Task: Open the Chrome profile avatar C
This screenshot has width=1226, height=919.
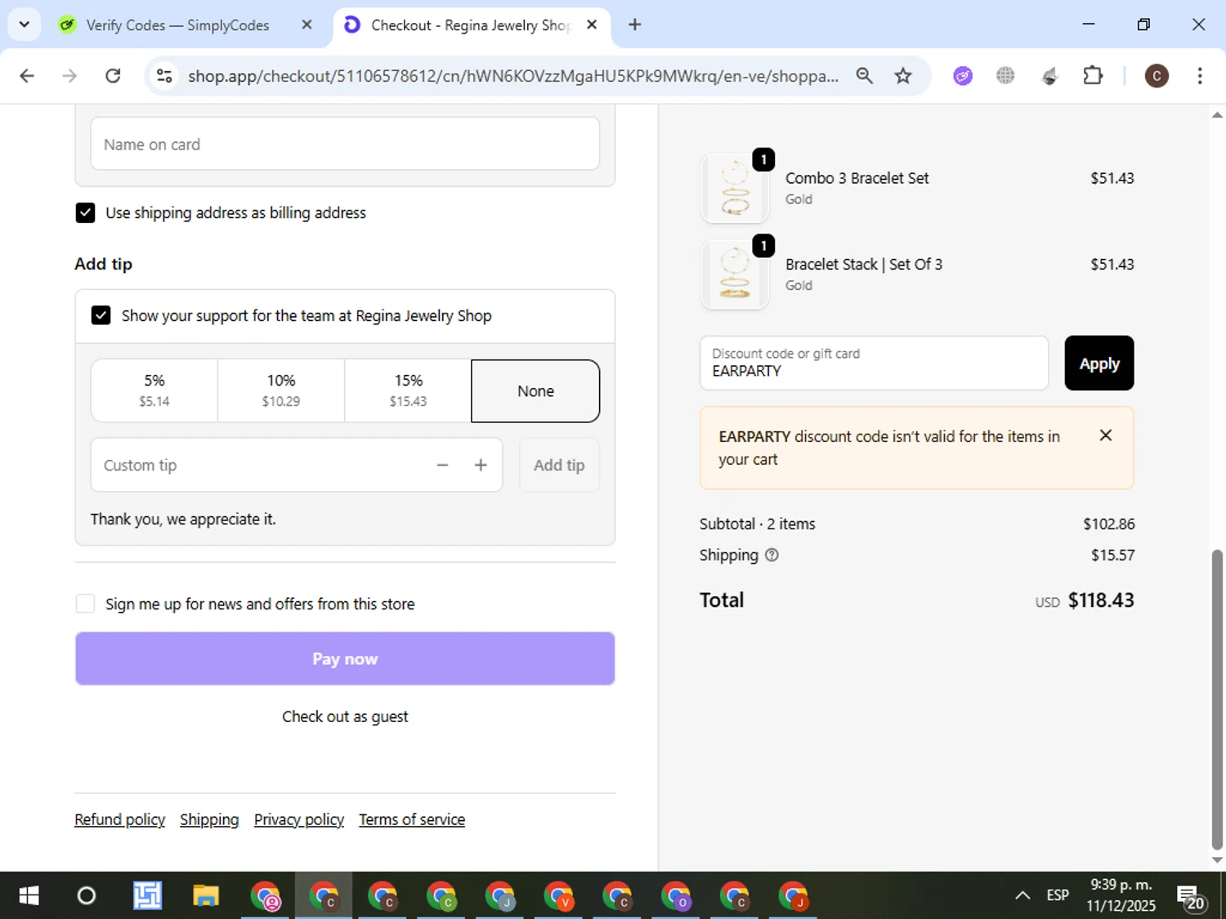Action: tap(1156, 76)
